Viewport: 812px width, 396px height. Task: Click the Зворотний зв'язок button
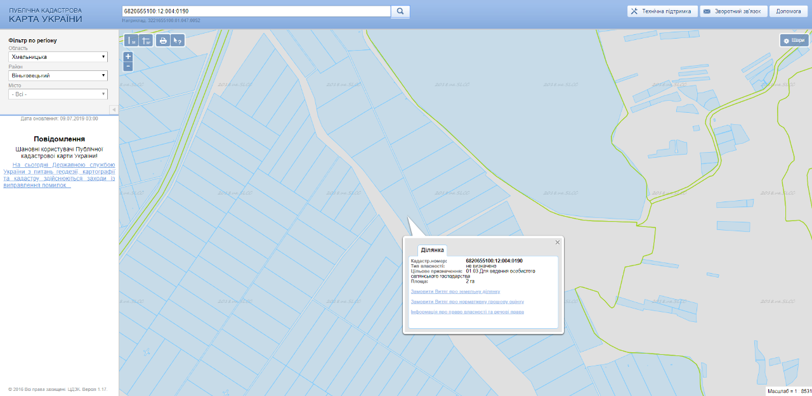pyautogui.click(x=733, y=11)
